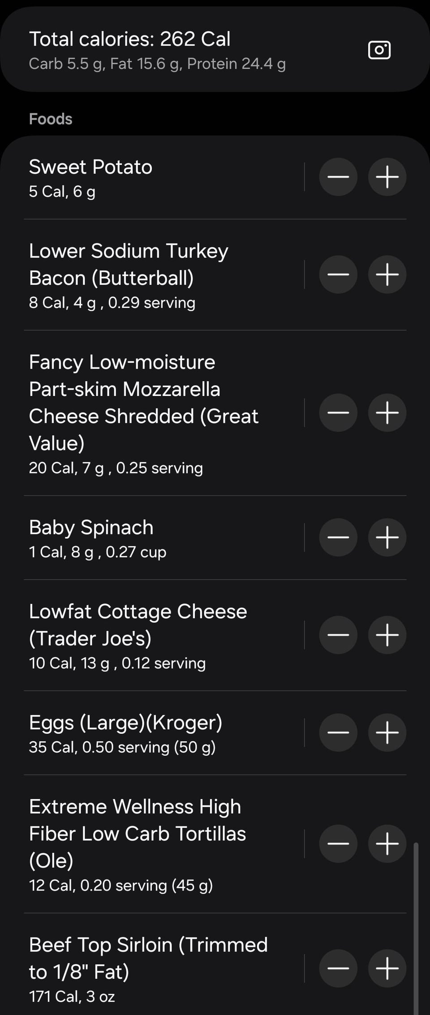This screenshot has width=430, height=1015.
Task: Increase Low Carb Tortillas serving
Action: (x=387, y=843)
